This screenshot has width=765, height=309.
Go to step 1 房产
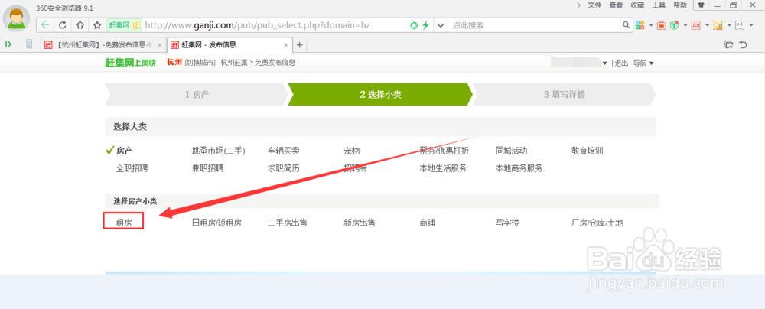196,95
